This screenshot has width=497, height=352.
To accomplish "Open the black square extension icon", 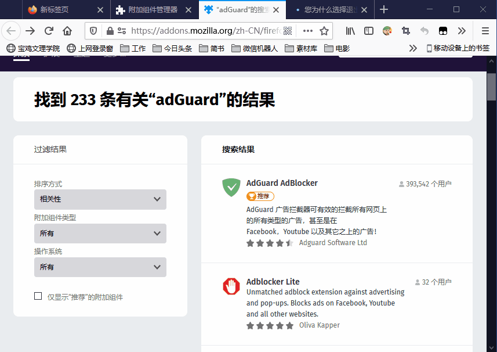I will click(443, 31).
